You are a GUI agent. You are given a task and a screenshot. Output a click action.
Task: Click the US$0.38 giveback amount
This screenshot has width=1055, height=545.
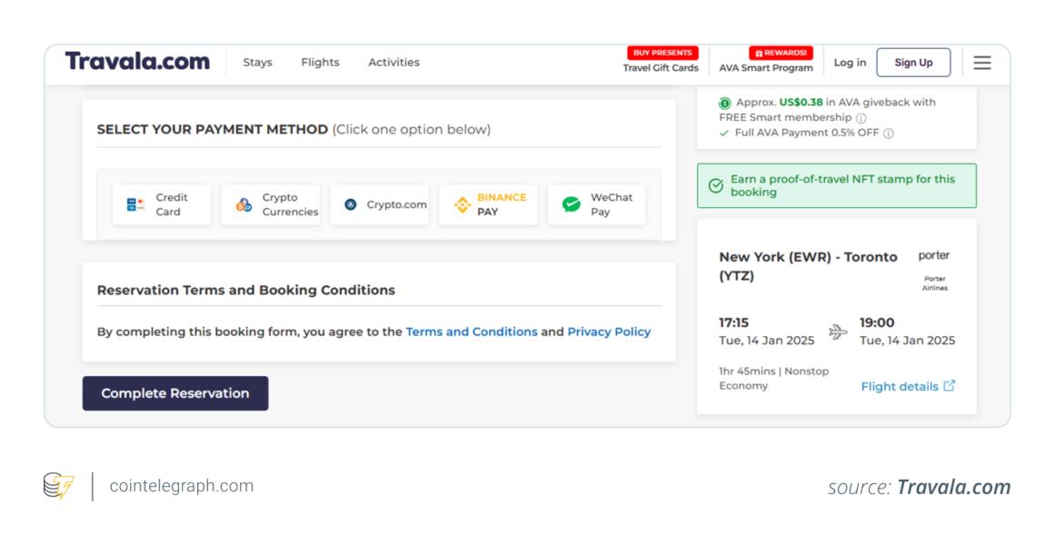point(801,103)
